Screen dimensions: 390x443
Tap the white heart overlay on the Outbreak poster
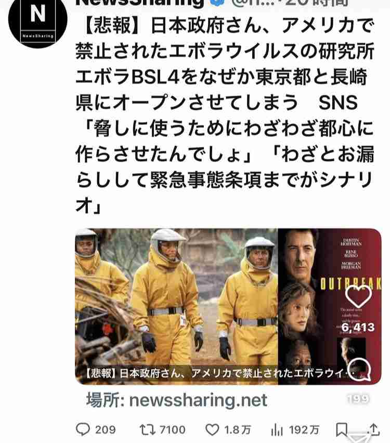click(x=358, y=296)
